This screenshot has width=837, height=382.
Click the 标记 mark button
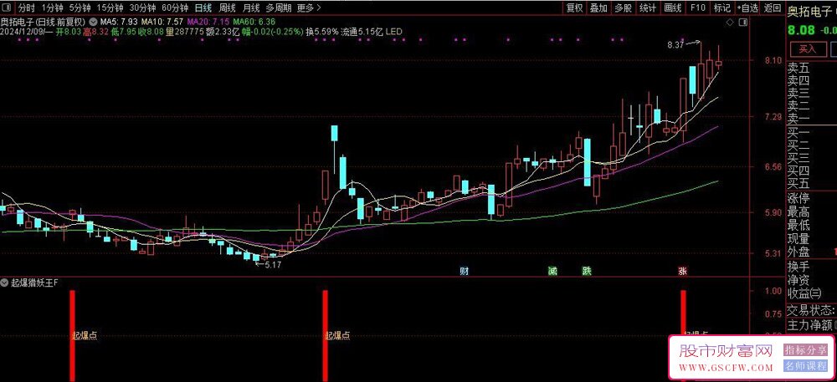tap(721, 8)
